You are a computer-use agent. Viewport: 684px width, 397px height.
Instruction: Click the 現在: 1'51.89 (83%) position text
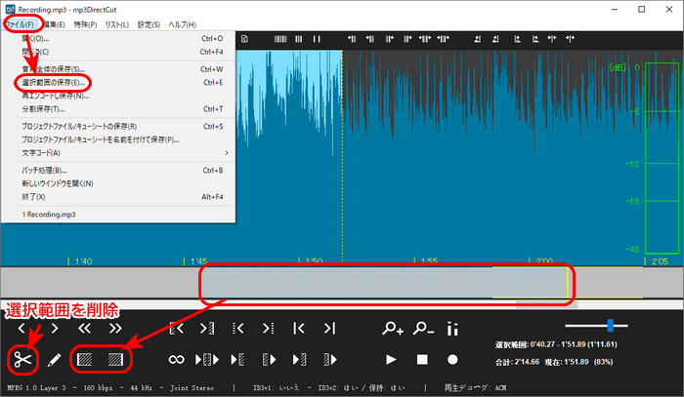point(578,362)
